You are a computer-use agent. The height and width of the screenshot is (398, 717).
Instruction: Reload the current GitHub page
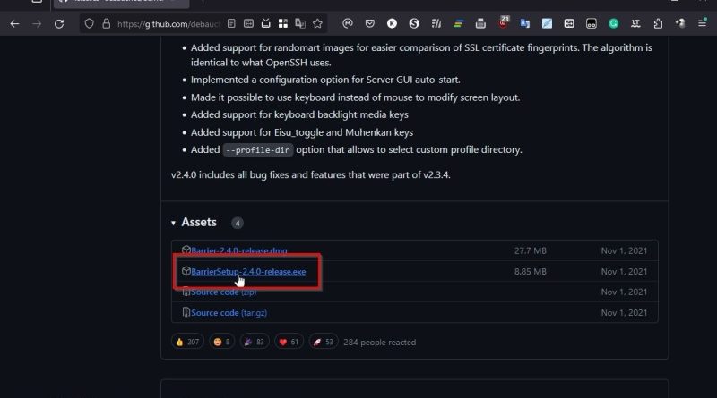pyautogui.click(x=59, y=24)
